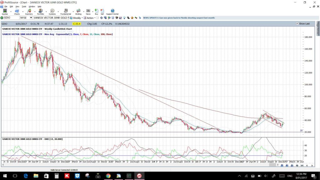
Task: Click the V:146304532 volume value
Action: point(122,24)
